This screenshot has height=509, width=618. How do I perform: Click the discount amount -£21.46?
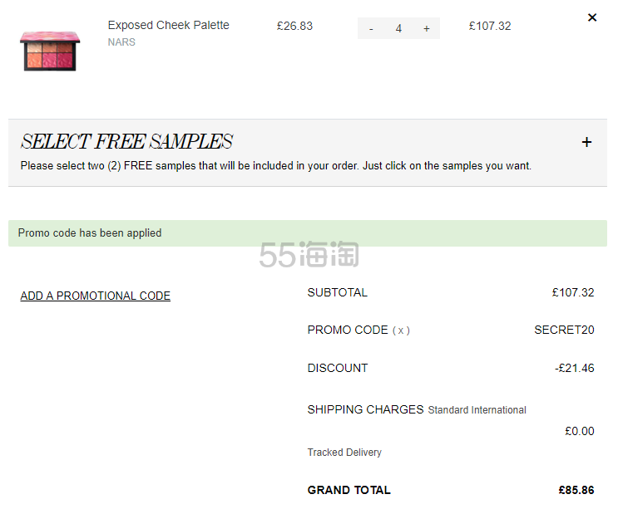[x=574, y=368]
